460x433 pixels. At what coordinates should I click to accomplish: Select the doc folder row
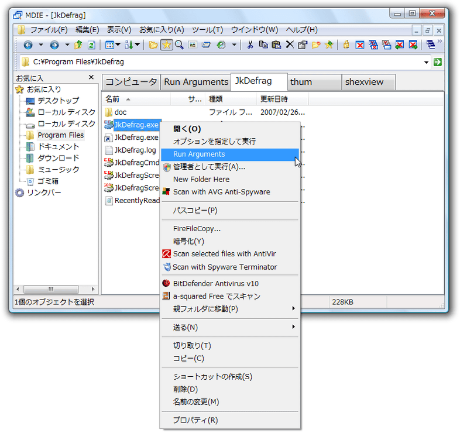tap(121, 112)
